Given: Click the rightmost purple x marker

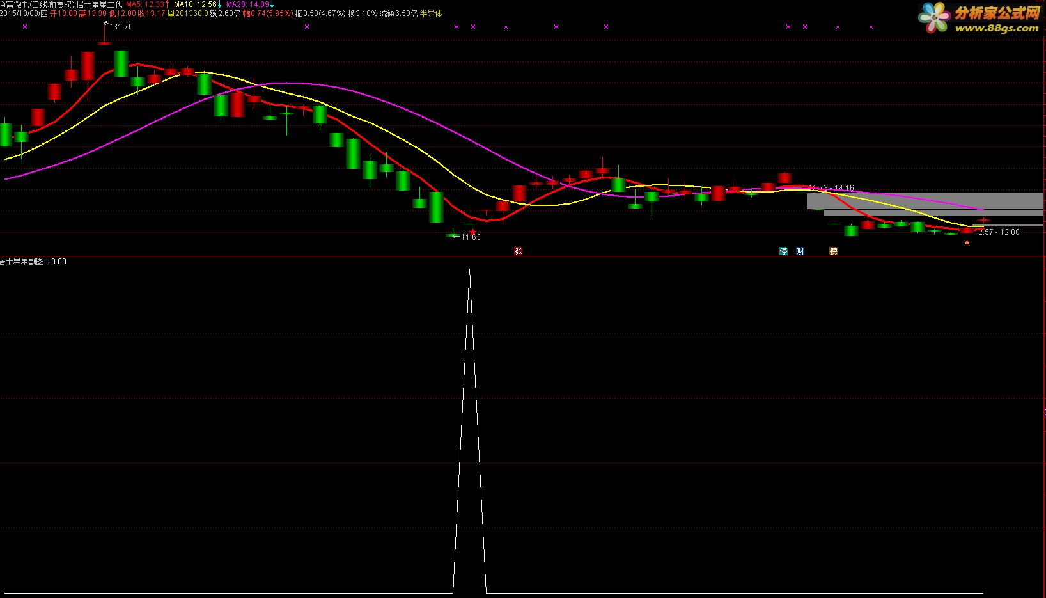Looking at the screenshot, I should 871,27.
